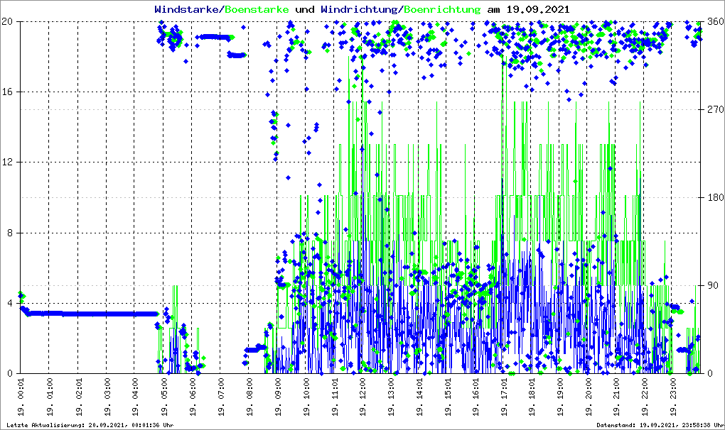
Task: Click the 180 label on right axis
Action: tap(714, 197)
